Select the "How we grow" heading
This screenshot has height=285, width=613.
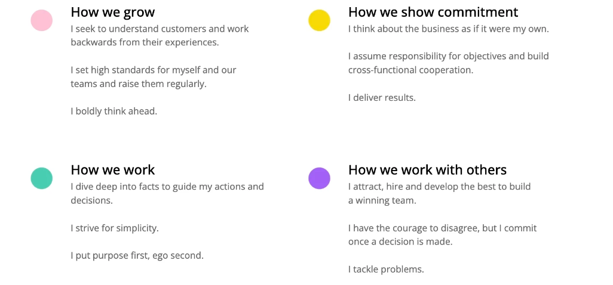(x=112, y=12)
